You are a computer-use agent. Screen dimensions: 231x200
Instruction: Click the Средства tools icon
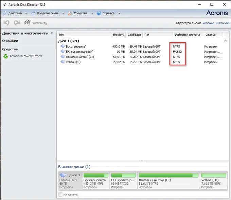pos(70,13)
